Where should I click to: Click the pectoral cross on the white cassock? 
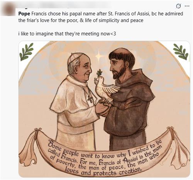point(90,99)
